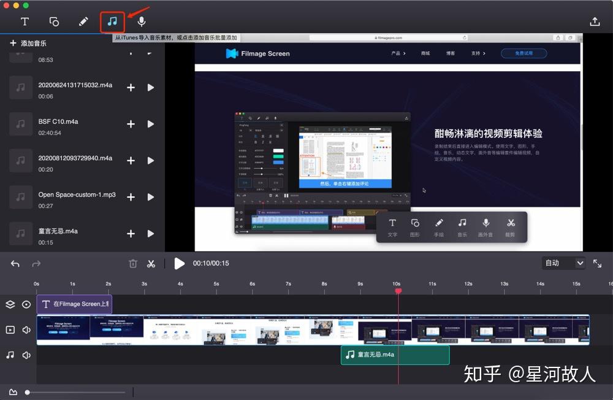The image size is (613, 400).
Task: Open the 自动 zoom dropdown
Action: click(563, 263)
